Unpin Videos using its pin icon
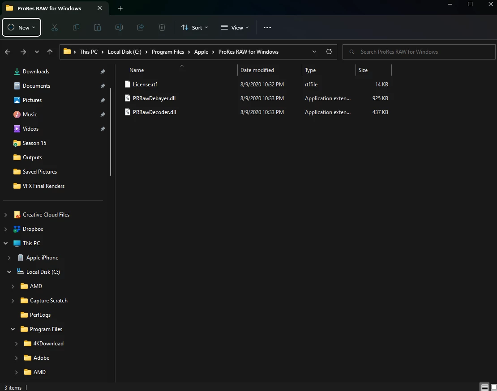Screen dimensions: 497x391 coord(103,129)
